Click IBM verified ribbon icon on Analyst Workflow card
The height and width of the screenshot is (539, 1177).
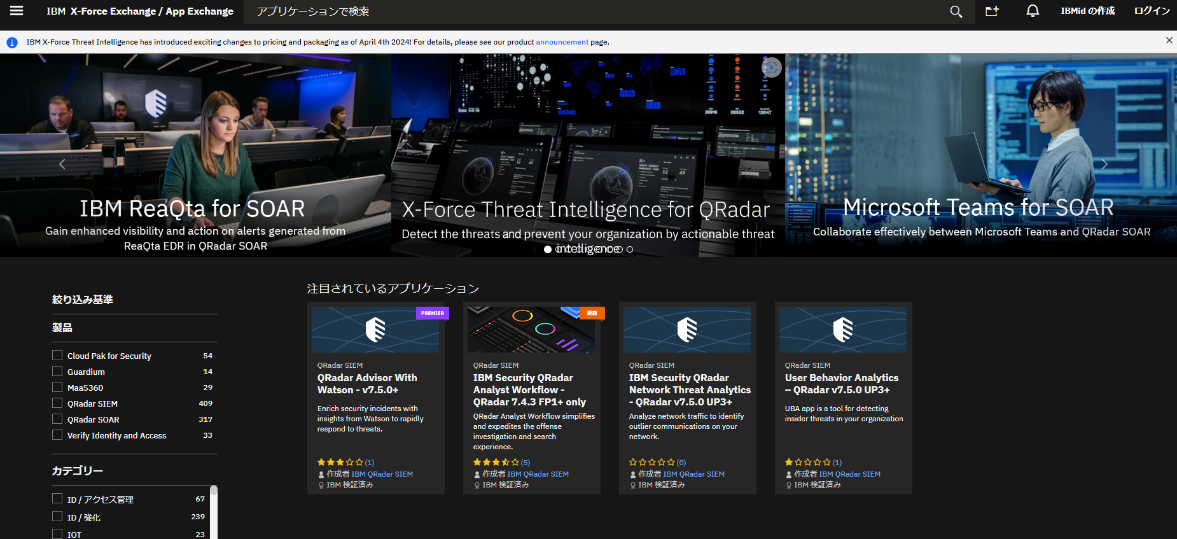[x=477, y=486]
